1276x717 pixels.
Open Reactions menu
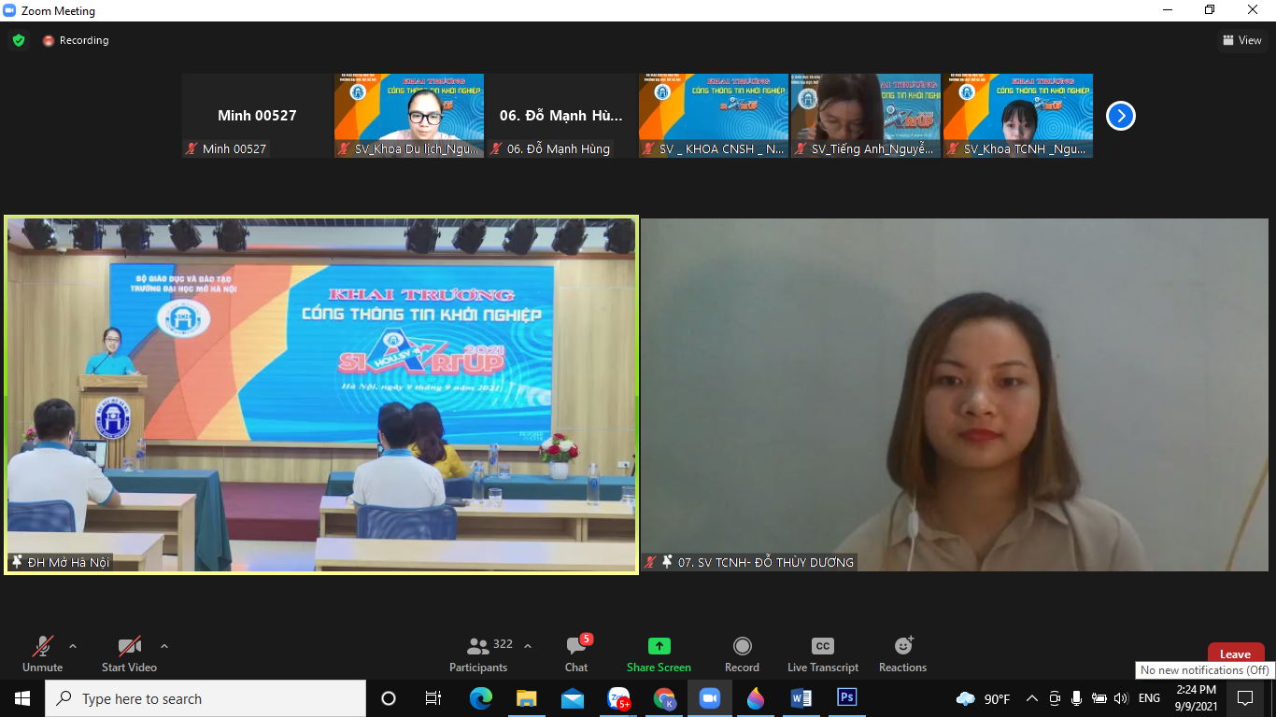902,654
